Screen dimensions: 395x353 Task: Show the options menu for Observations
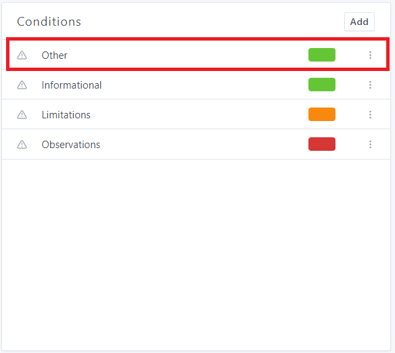tap(370, 144)
